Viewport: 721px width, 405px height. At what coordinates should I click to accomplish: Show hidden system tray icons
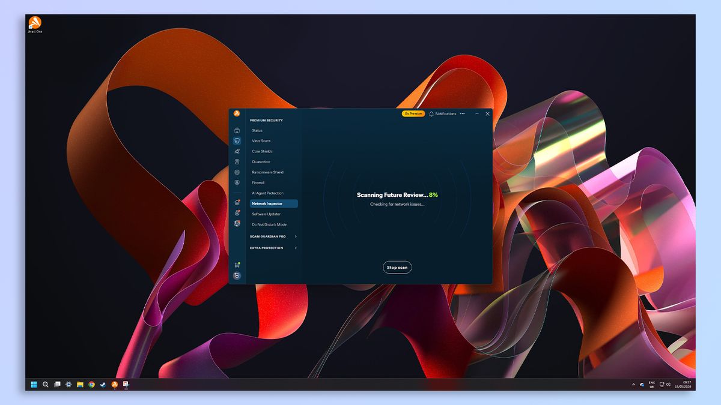point(633,384)
